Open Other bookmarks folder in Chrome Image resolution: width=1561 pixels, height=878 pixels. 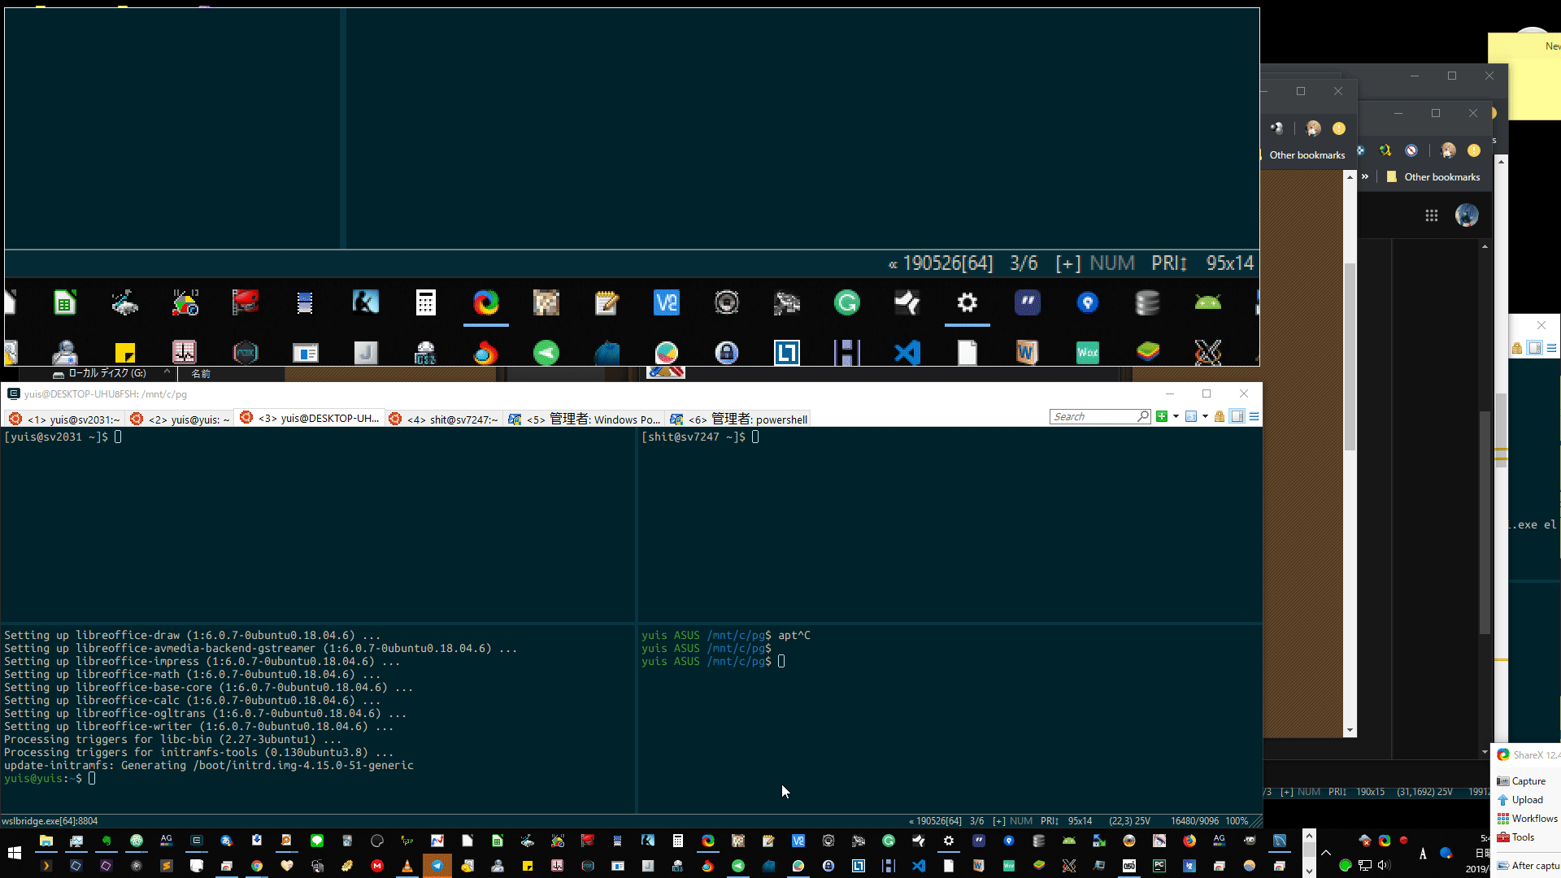[x=1441, y=176]
